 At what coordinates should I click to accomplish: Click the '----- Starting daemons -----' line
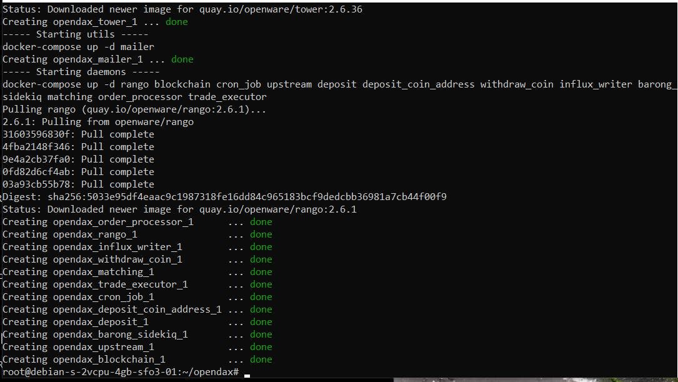pyautogui.click(x=81, y=72)
